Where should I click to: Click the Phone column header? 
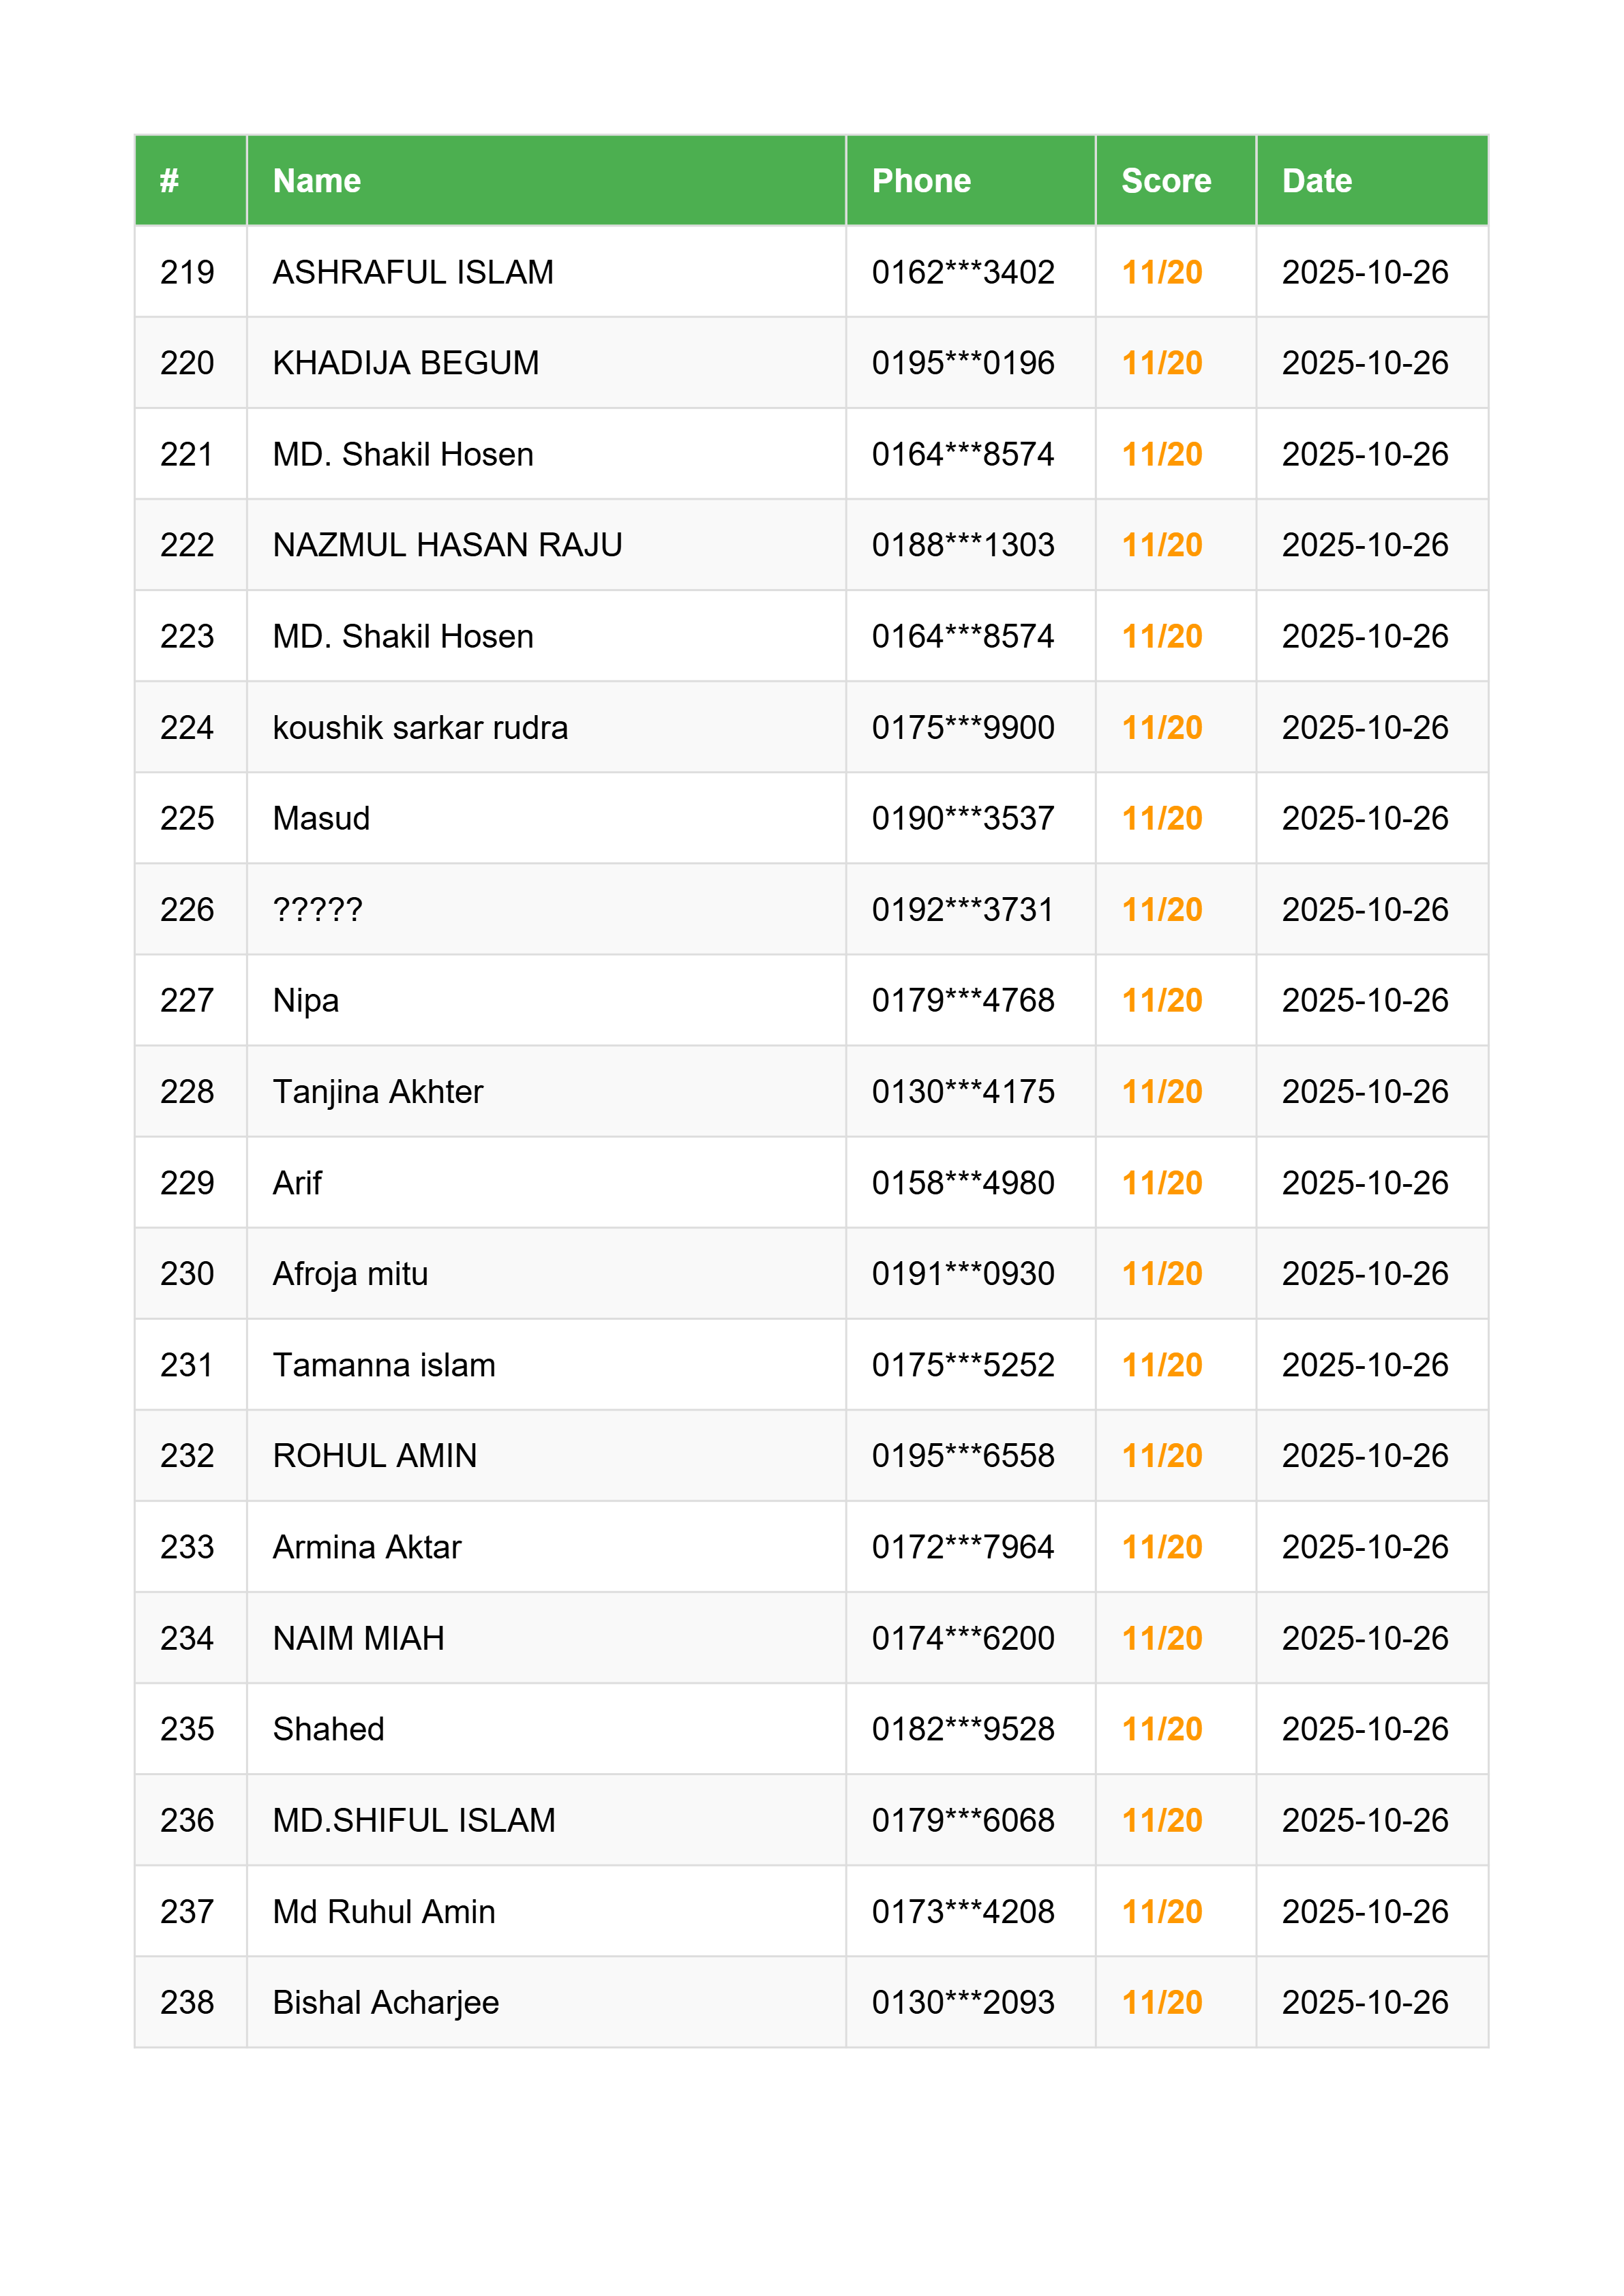pos(920,180)
